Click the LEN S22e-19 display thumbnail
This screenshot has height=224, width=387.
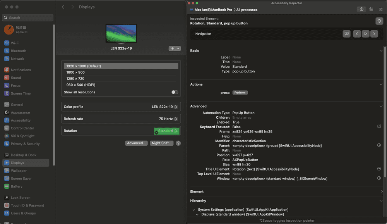coord(121,33)
